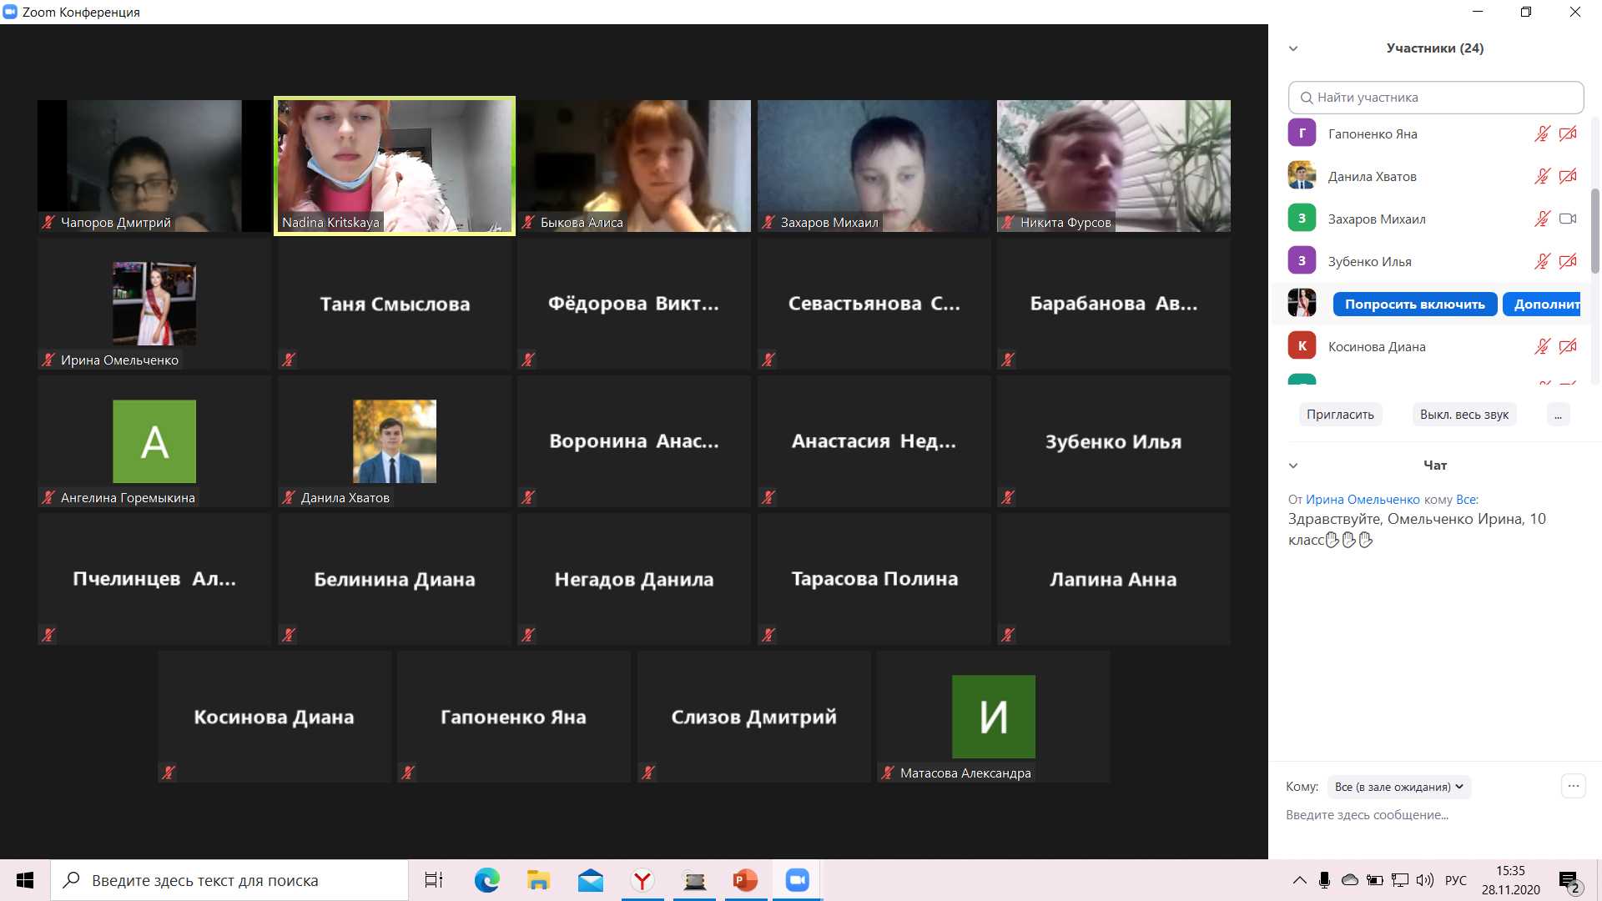The height and width of the screenshot is (901, 1602).
Task: Click muted microphone icon next to Гапоненко Яна
Action: click(x=1542, y=133)
